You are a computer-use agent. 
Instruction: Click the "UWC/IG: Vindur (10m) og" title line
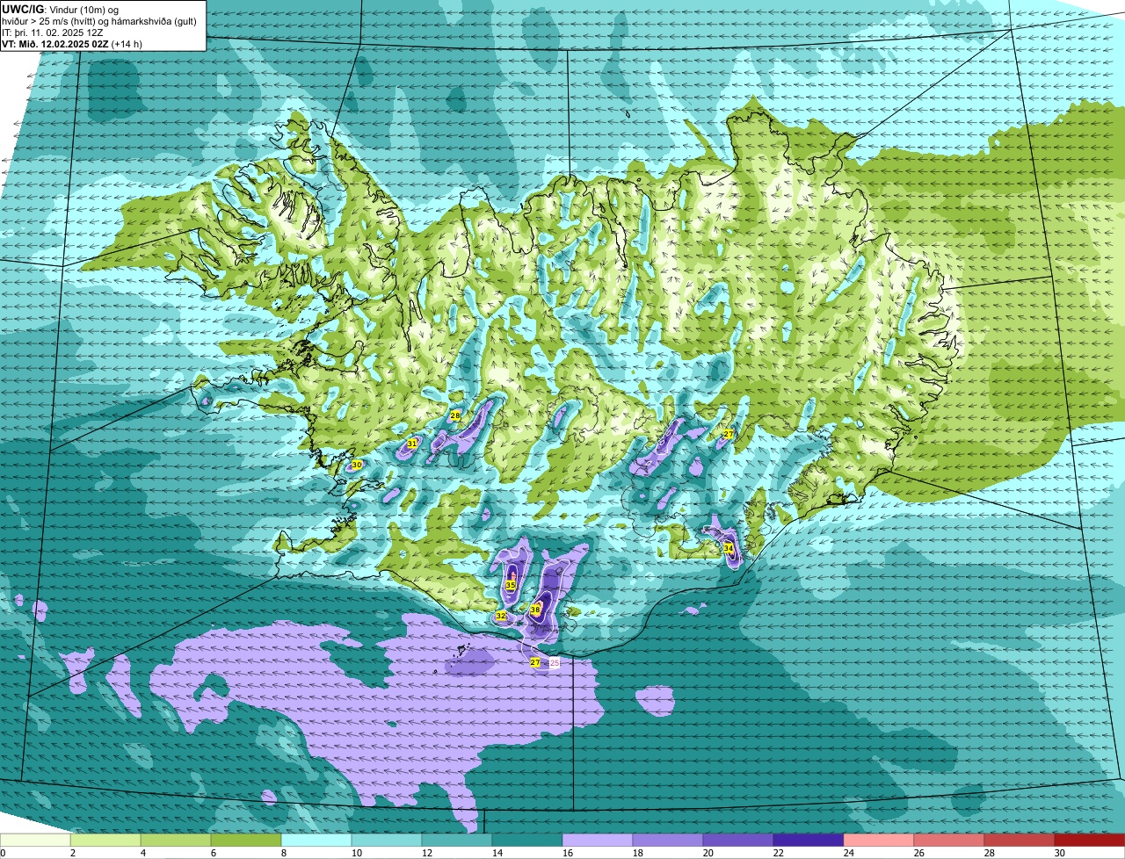pyautogui.click(x=60, y=9)
